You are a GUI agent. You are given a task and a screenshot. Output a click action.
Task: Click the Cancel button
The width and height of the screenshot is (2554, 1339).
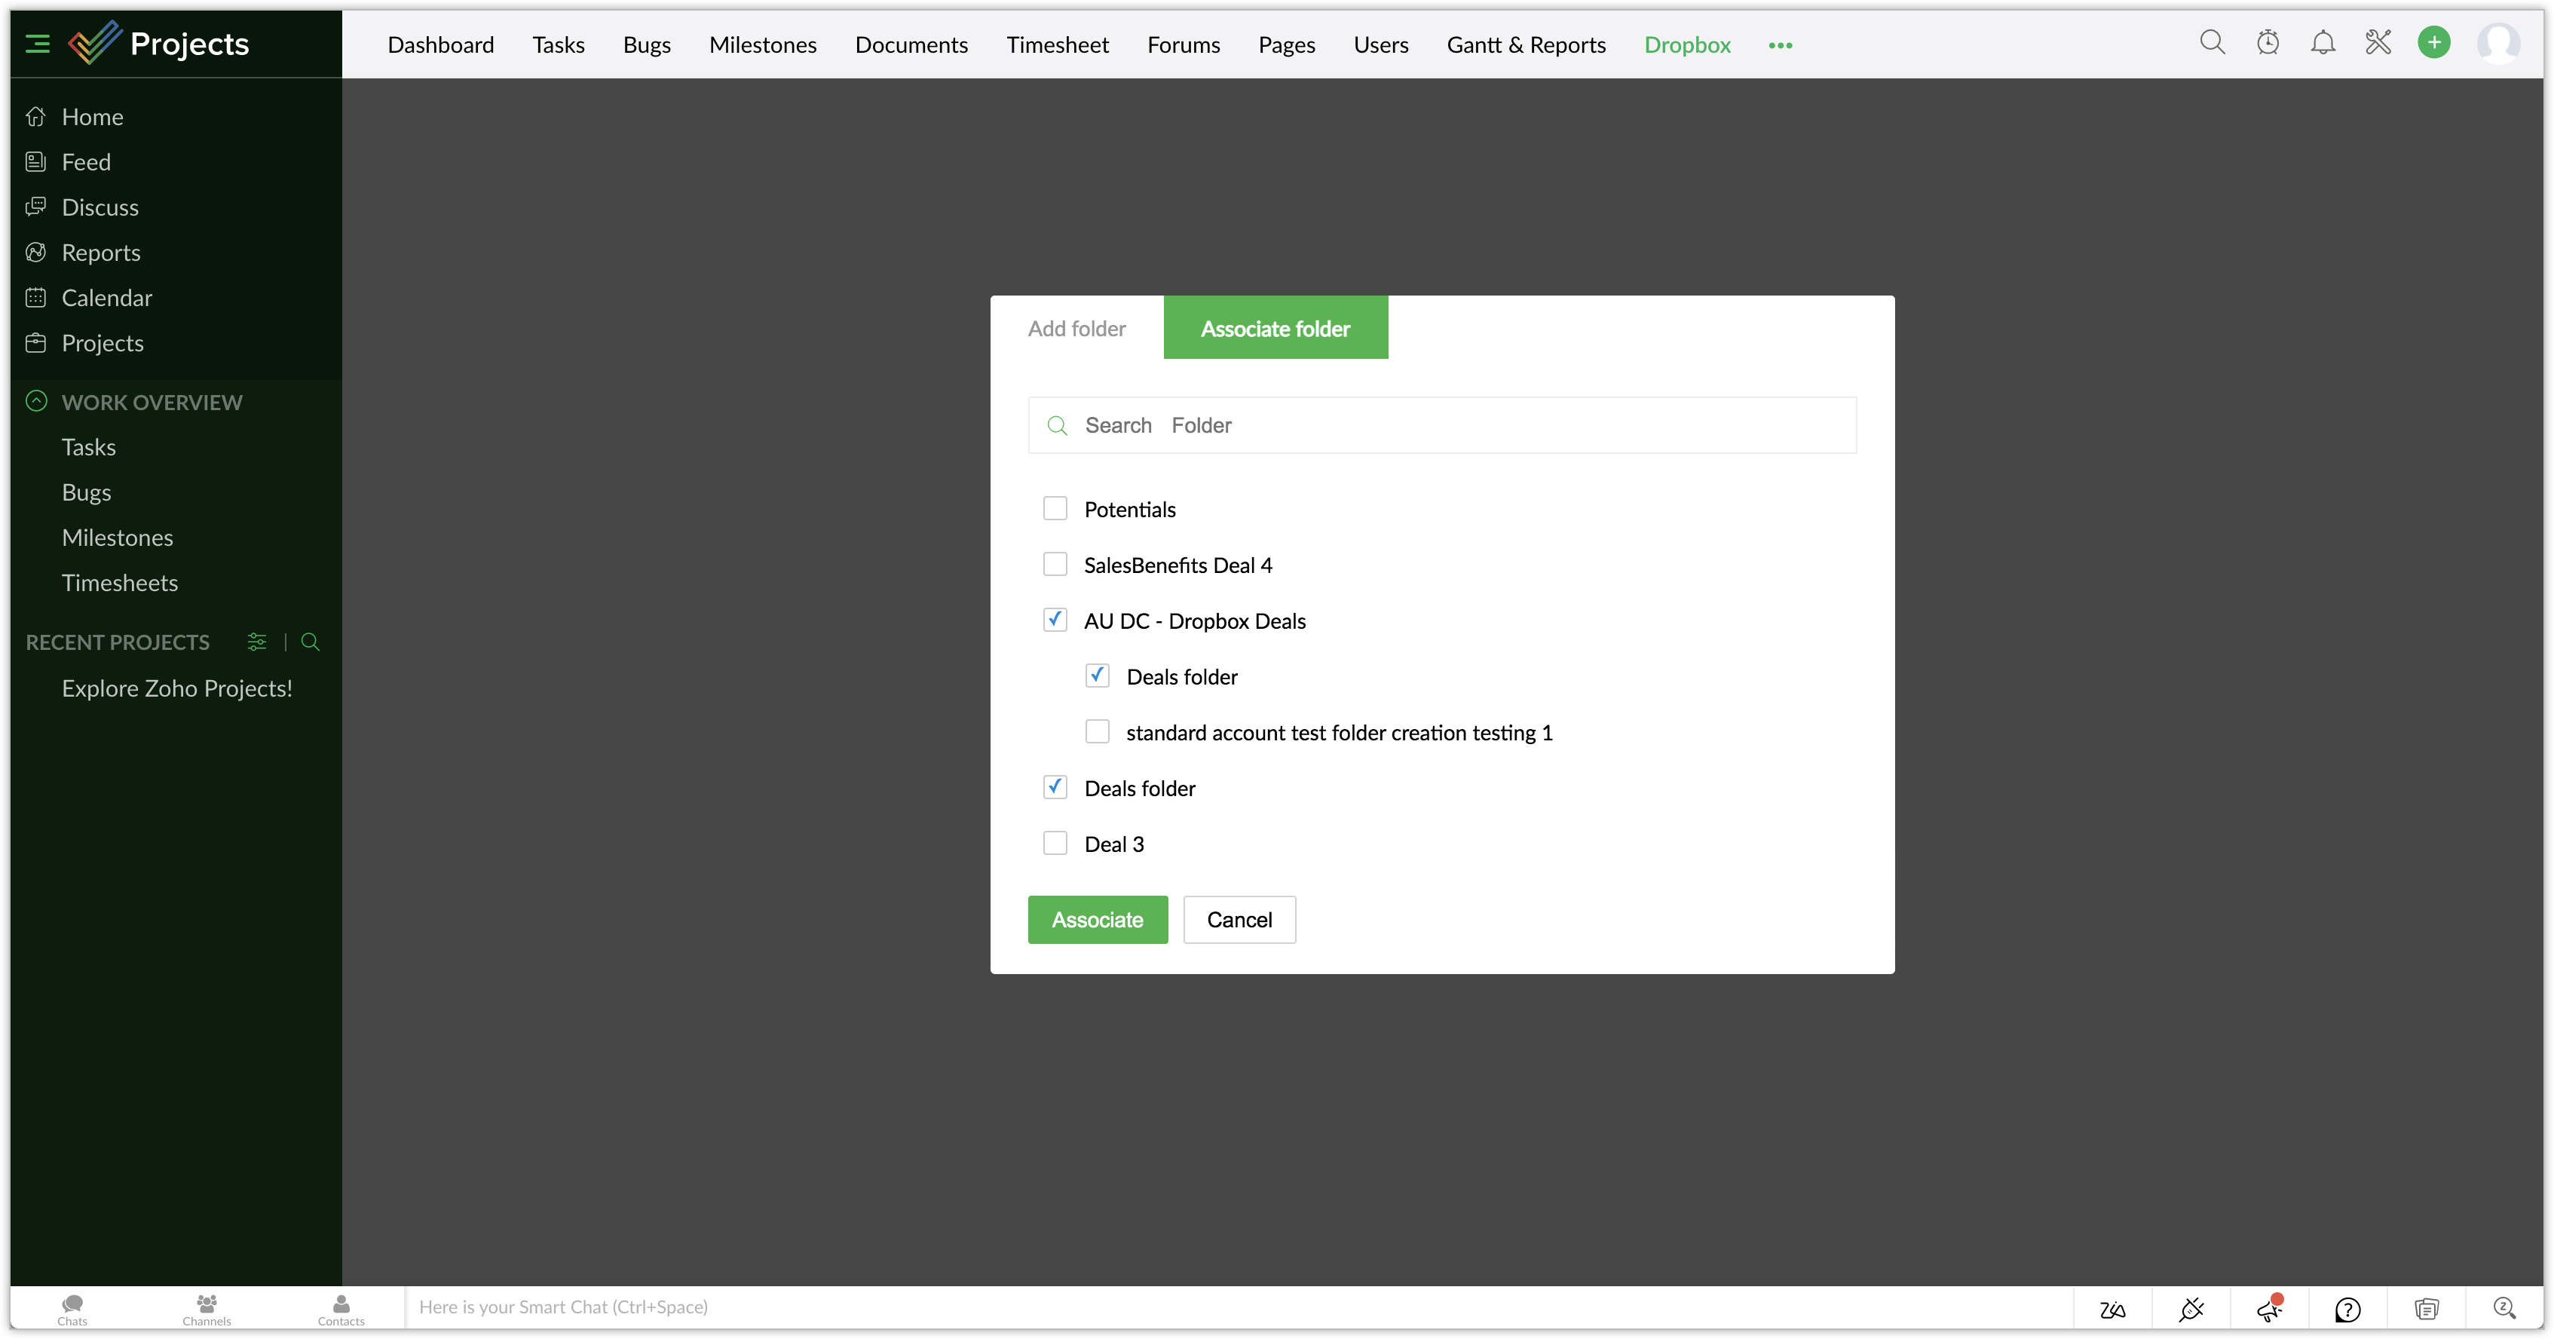click(x=1239, y=920)
